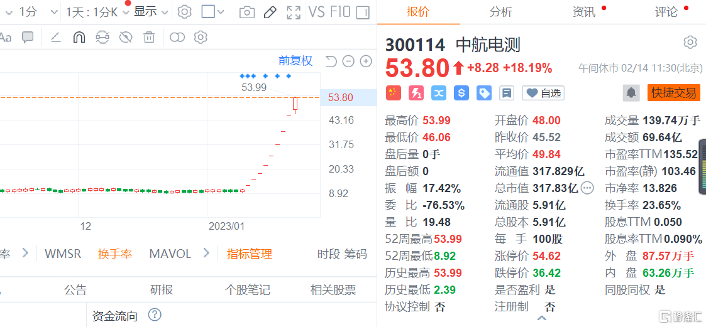Image resolution: width=706 pixels, height=327 pixels.
Task: Open chart settings gear in top toolbar
Action: point(185,12)
